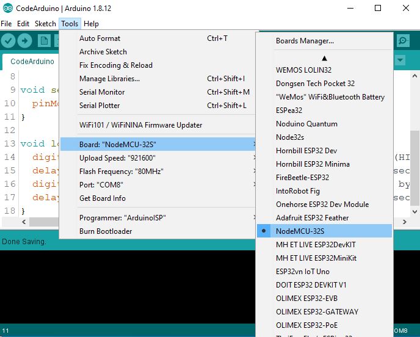
Task: Open the Edit menu
Action: pyautogui.click(x=23, y=24)
